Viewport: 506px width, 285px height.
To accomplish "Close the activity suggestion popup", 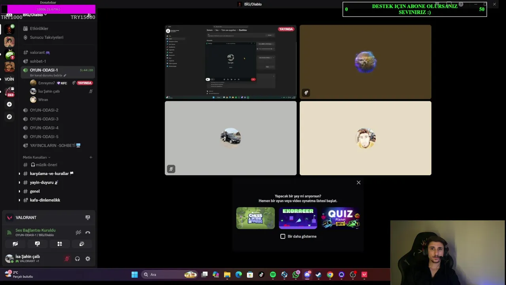I will (x=359, y=182).
